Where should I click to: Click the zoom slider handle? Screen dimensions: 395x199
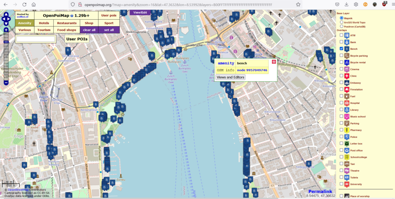click(x=6, y=42)
